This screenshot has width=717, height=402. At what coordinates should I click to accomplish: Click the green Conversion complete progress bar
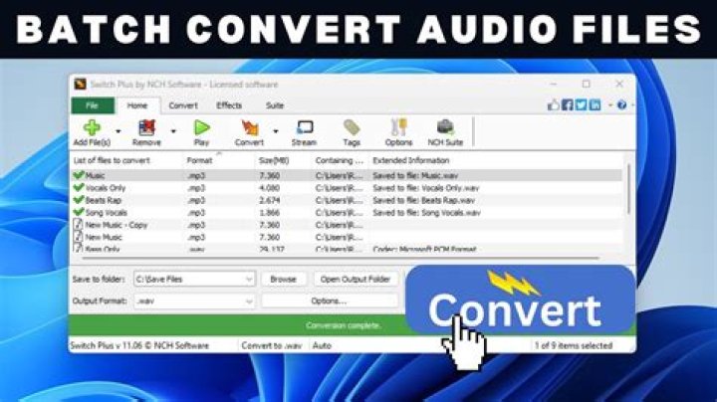pyautogui.click(x=237, y=325)
